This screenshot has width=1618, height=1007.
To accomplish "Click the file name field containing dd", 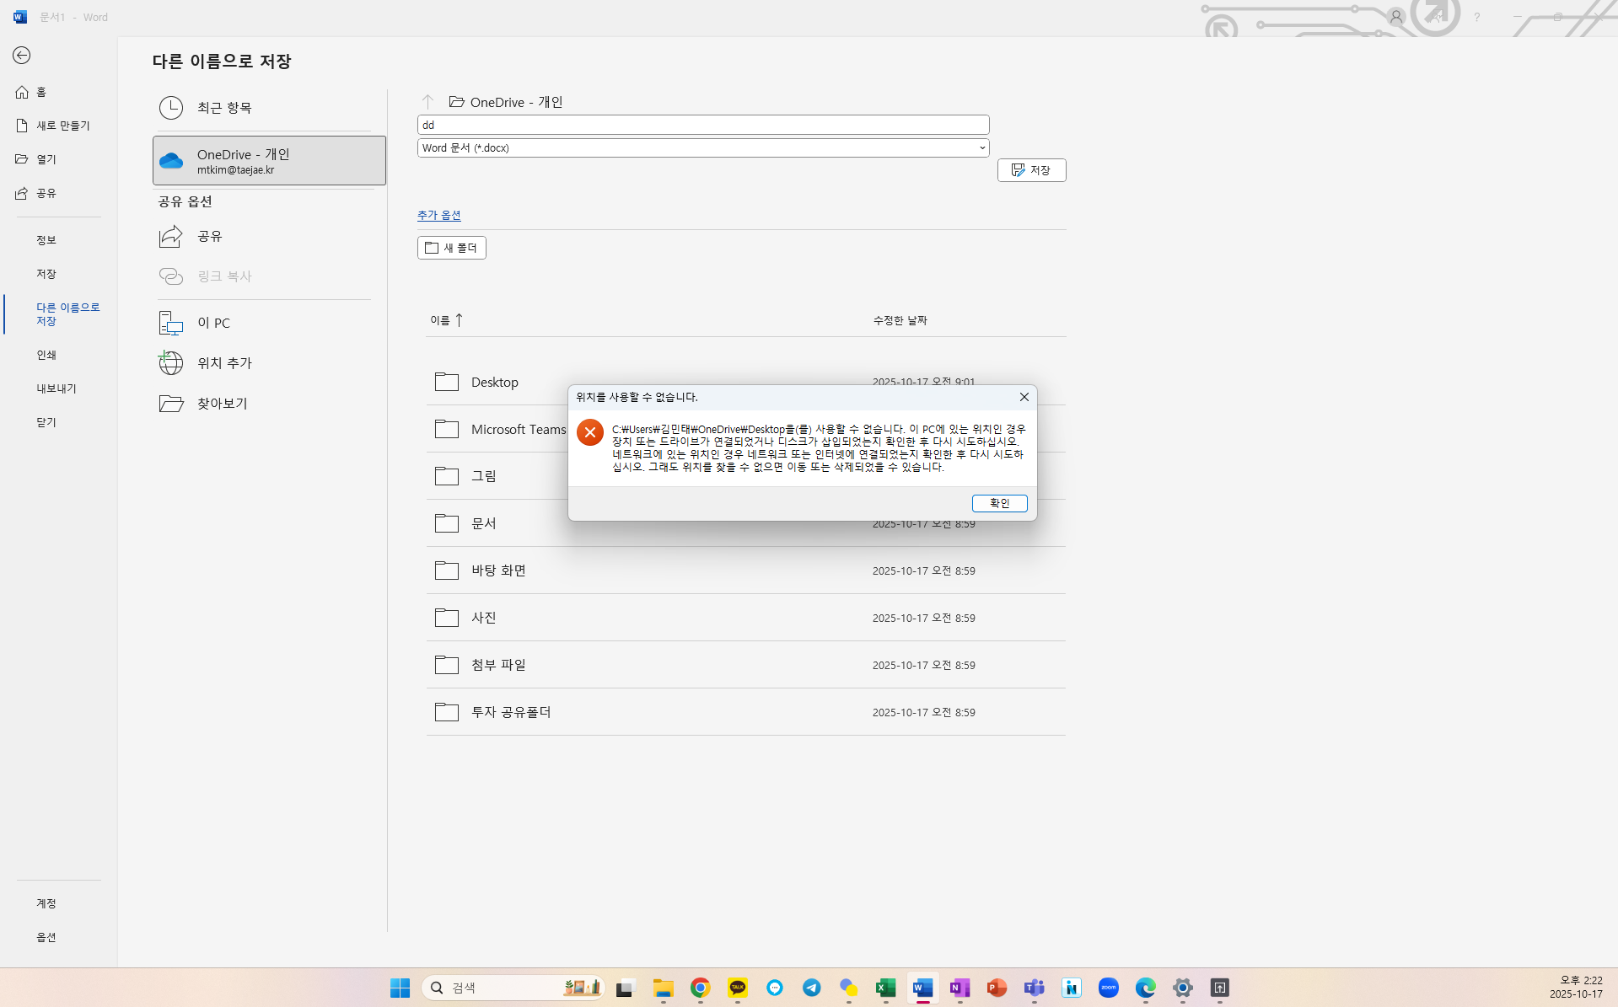I will click(x=703, y=125).
